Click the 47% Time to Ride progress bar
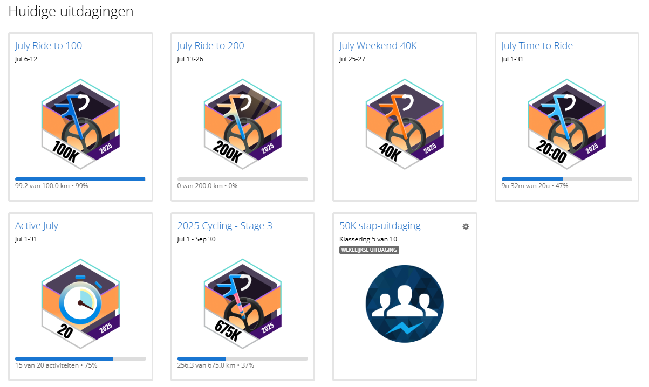 pos(566,179)
